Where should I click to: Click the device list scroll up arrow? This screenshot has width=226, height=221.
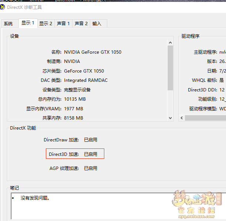[170, 43]
